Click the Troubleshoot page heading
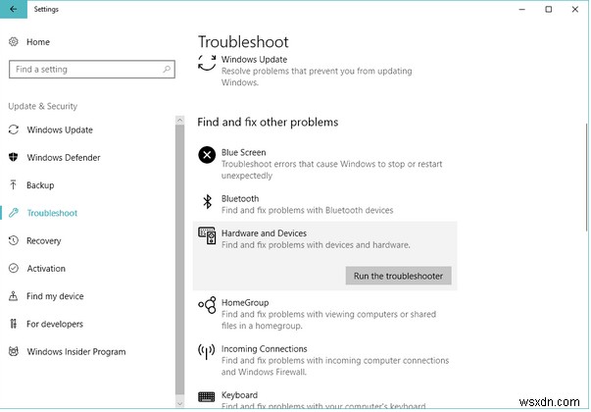The width and height of the screenshot is (591, 412). [243, 42]
